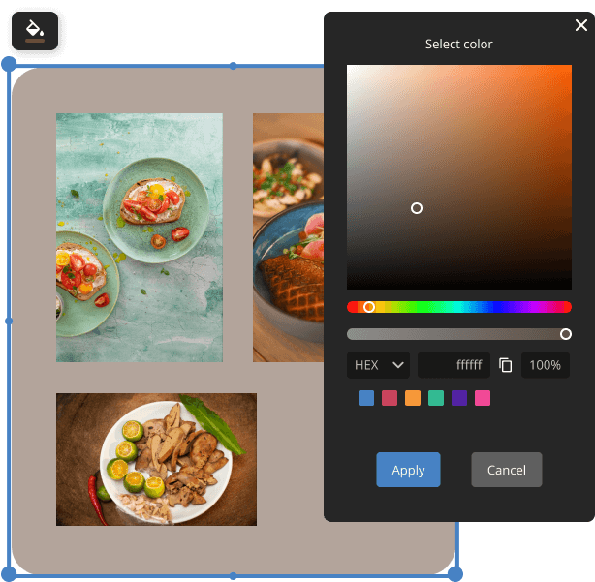Pick the red preset color swatch
595x582 pixels.
(x=389, y=398)
